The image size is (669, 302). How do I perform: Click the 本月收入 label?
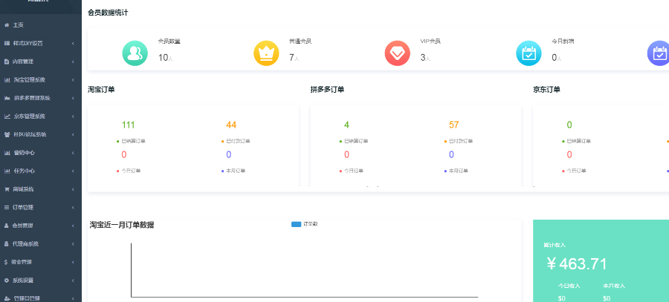point(614,286)
